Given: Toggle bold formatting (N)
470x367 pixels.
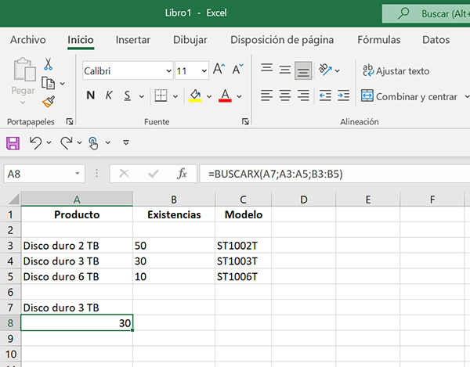Looking at the screenshot, I should pyautogui.click(x=90, y=96).
